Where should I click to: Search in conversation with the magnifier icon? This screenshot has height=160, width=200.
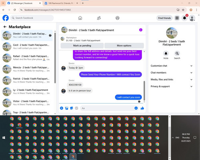click(177, 54)
